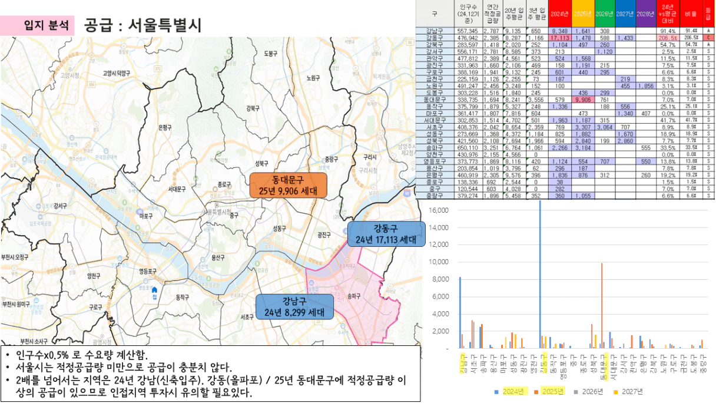Click the 은평구 label on the map
716x403 pixels.
pos(167,127)
